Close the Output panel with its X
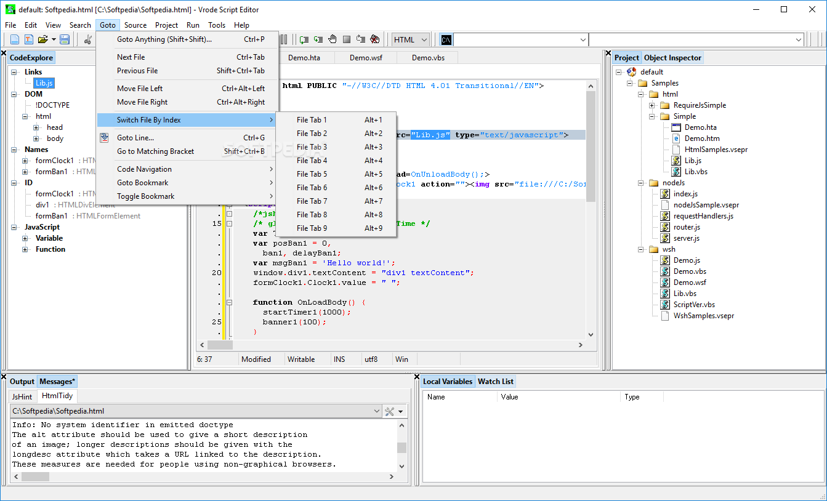The height and width of the screenshot is (501, 827). tap(3, 375)
